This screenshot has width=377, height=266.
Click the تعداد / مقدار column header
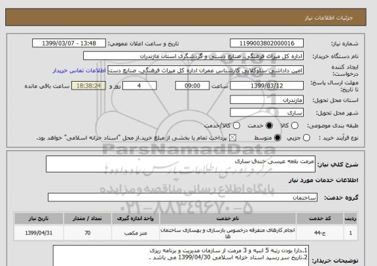click(x=87, y=218)
